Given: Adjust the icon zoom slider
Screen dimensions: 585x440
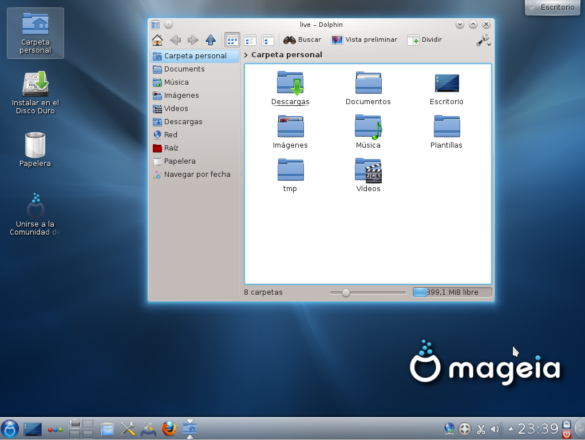Looking at the screenshot, I should (346, 293).
